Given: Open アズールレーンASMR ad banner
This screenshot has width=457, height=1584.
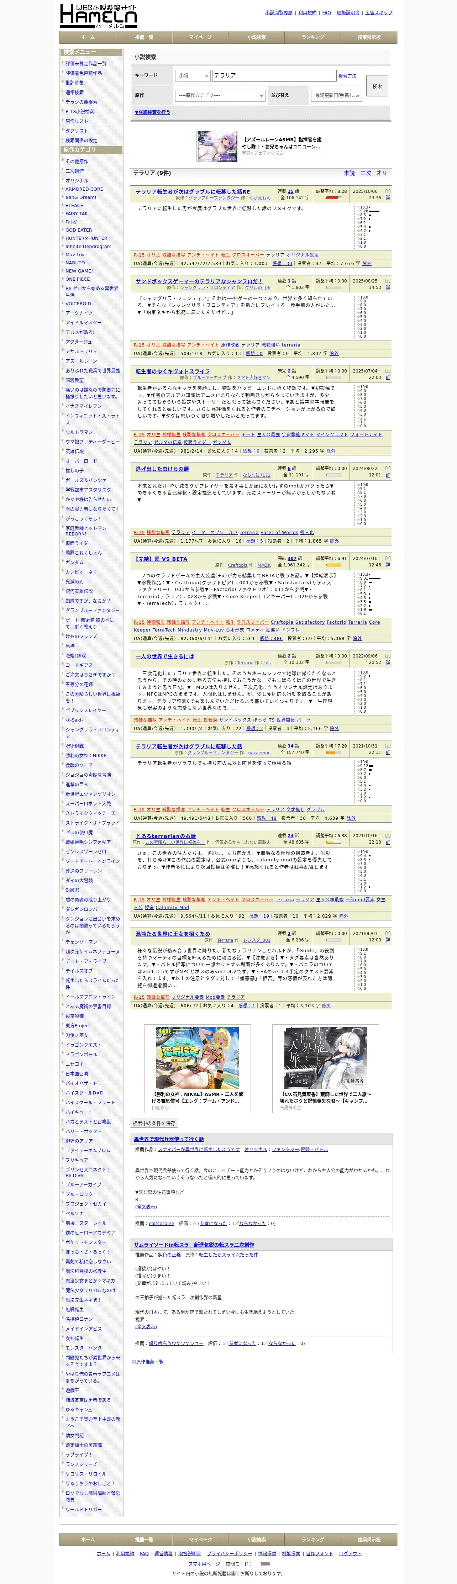Looking at the screenshot, I should (x=261, y=146).
